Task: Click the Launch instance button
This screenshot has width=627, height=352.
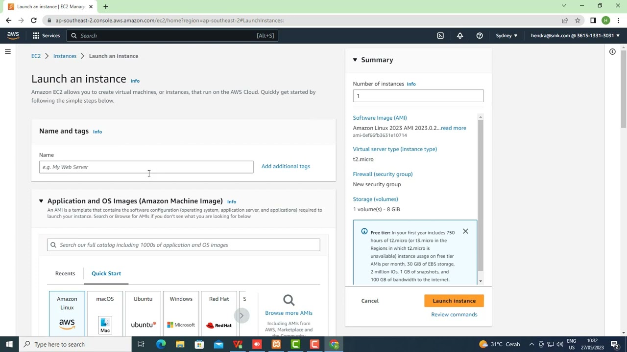Action: [x=454, y=301]
